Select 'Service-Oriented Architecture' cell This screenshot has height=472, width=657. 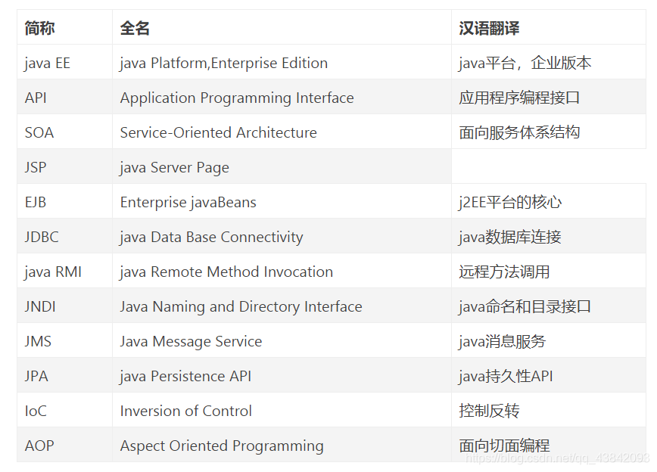point(282,132)
